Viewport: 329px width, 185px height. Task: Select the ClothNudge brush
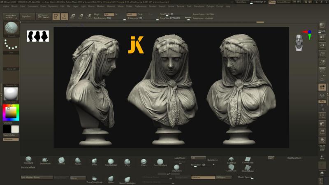coord(248,160)
